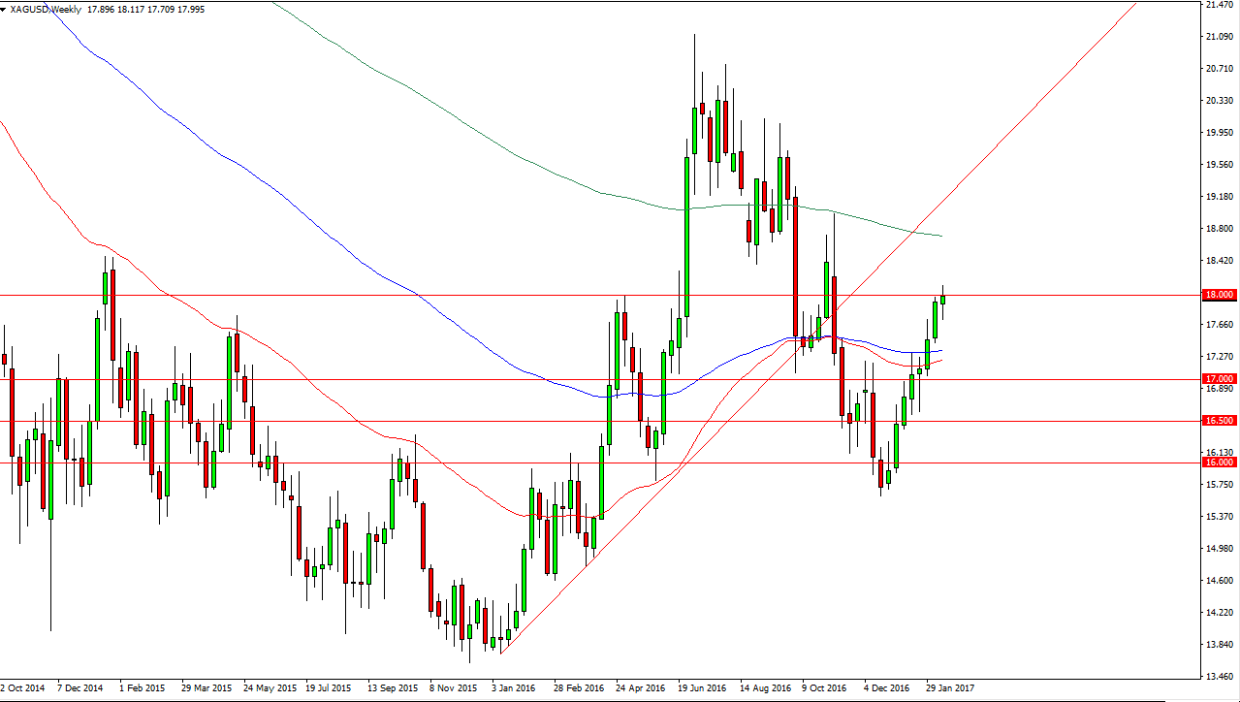Click the 13 Sep 2015 date label
The image size is (1240, 702).
(391, 687)
